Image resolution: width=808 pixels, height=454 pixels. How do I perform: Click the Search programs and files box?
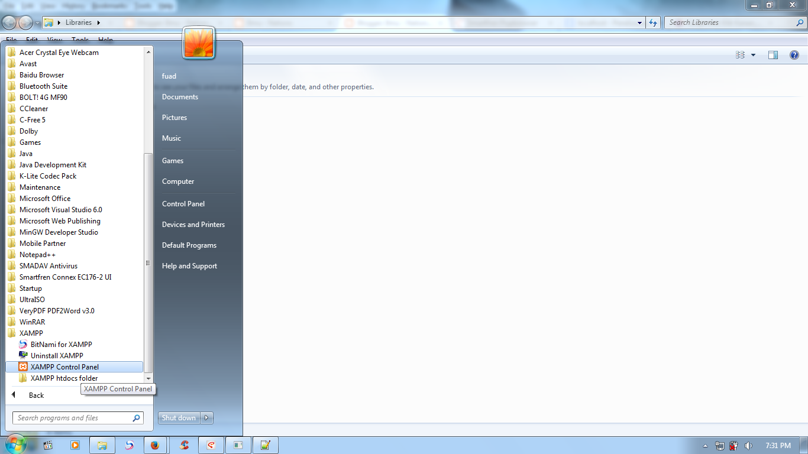pyautogui.click(x=77, y=417)
